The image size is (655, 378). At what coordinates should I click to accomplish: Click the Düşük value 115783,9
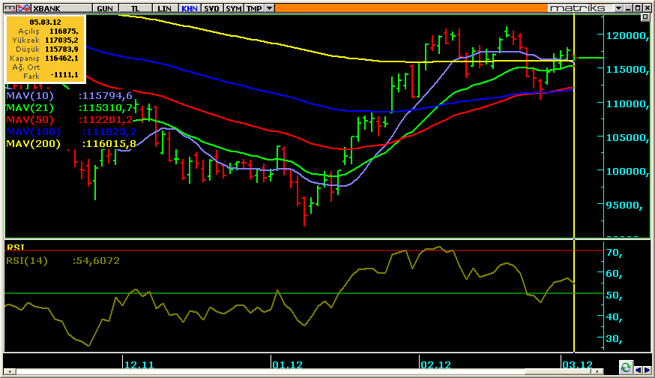pos(61,49)
